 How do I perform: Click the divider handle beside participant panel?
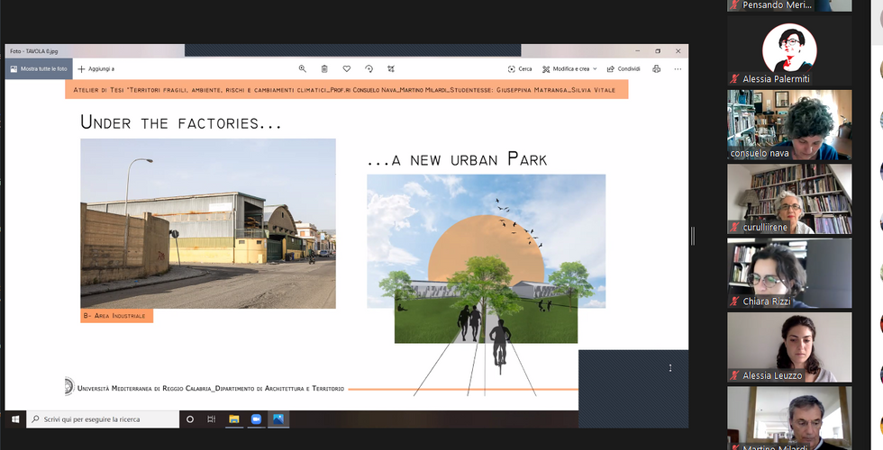(693, 236)
